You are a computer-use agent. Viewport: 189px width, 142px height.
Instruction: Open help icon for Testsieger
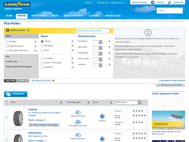coord(72,58)
